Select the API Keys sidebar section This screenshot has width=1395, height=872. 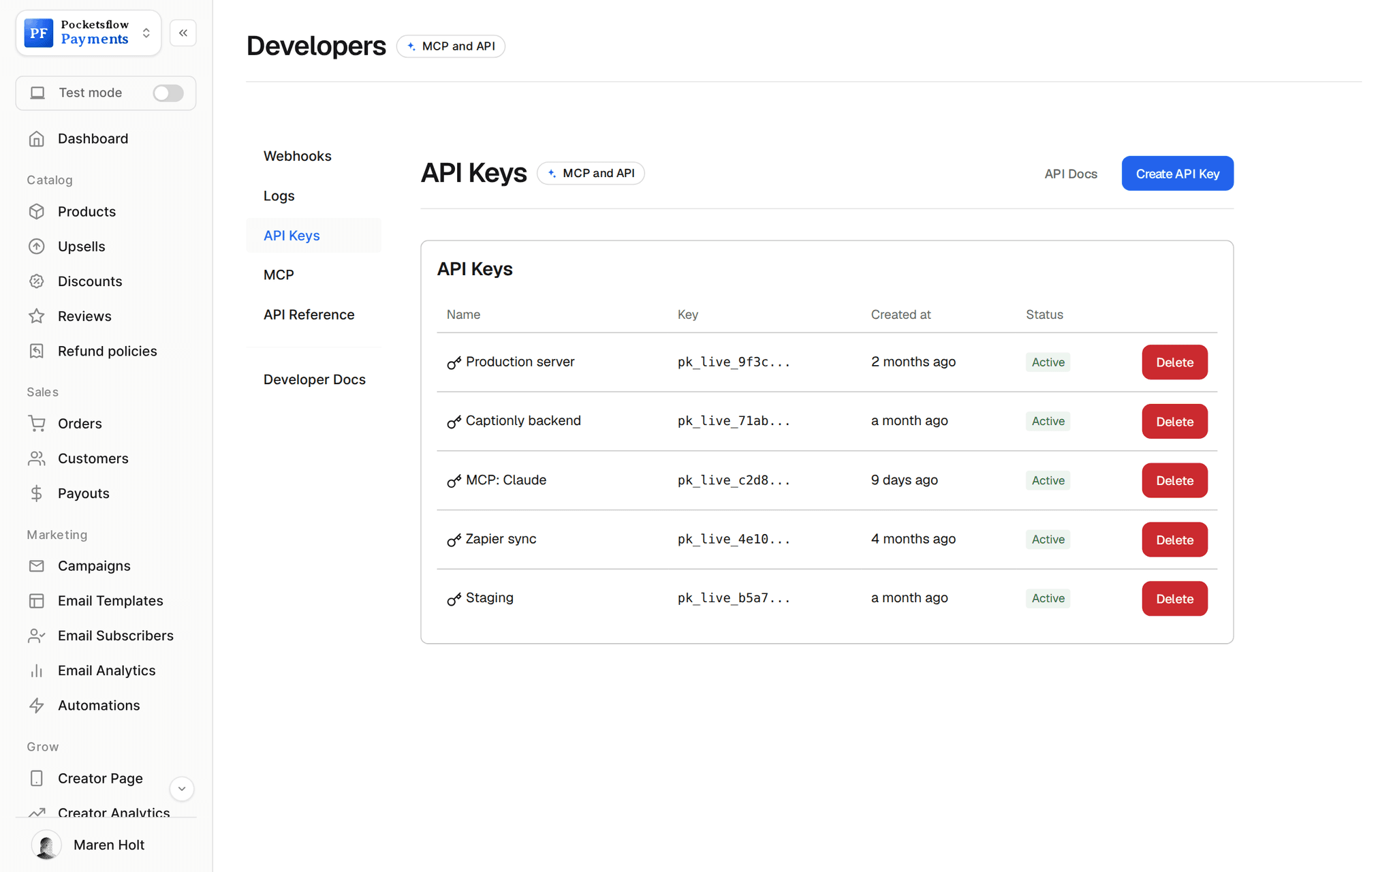(314, 236)
